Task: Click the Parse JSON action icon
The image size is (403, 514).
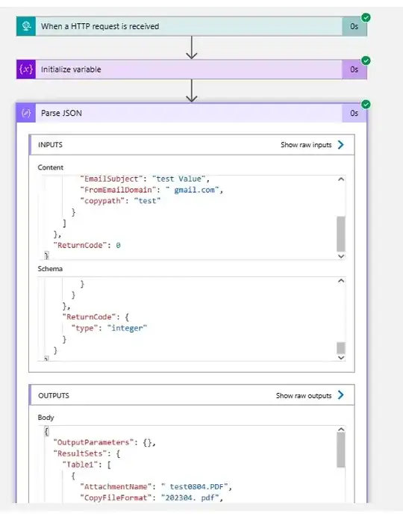Action: tap(26, 113)
